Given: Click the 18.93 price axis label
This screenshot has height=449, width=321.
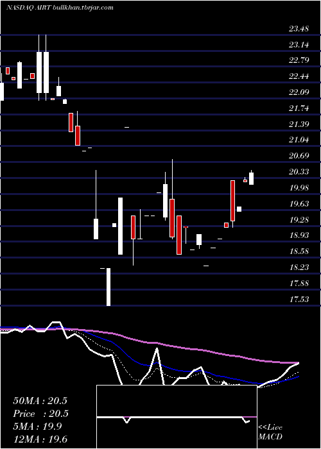Looking at the screenshot, I should (299, 235).
